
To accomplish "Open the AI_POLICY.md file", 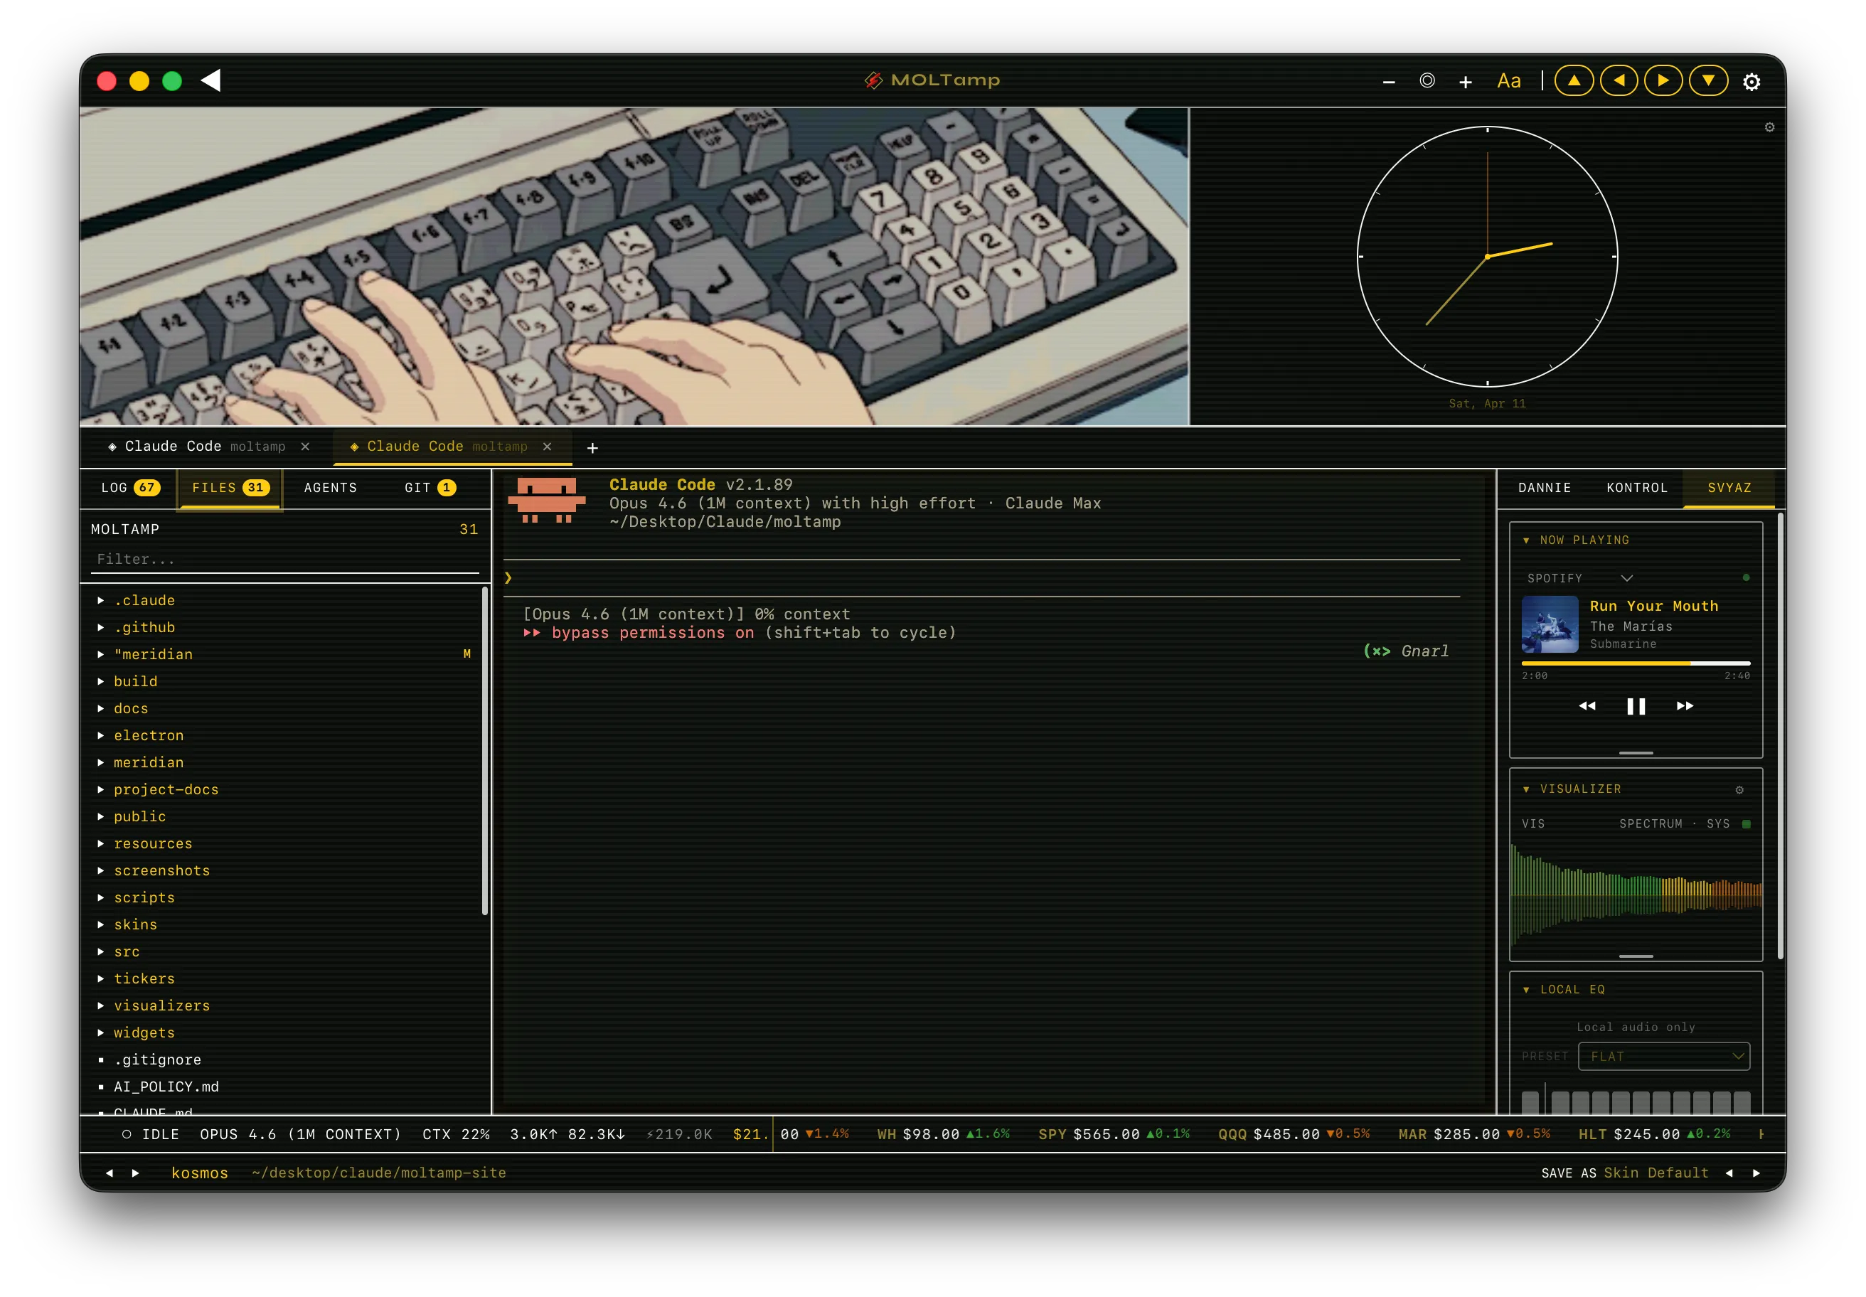I will [x=284, y=1087].
